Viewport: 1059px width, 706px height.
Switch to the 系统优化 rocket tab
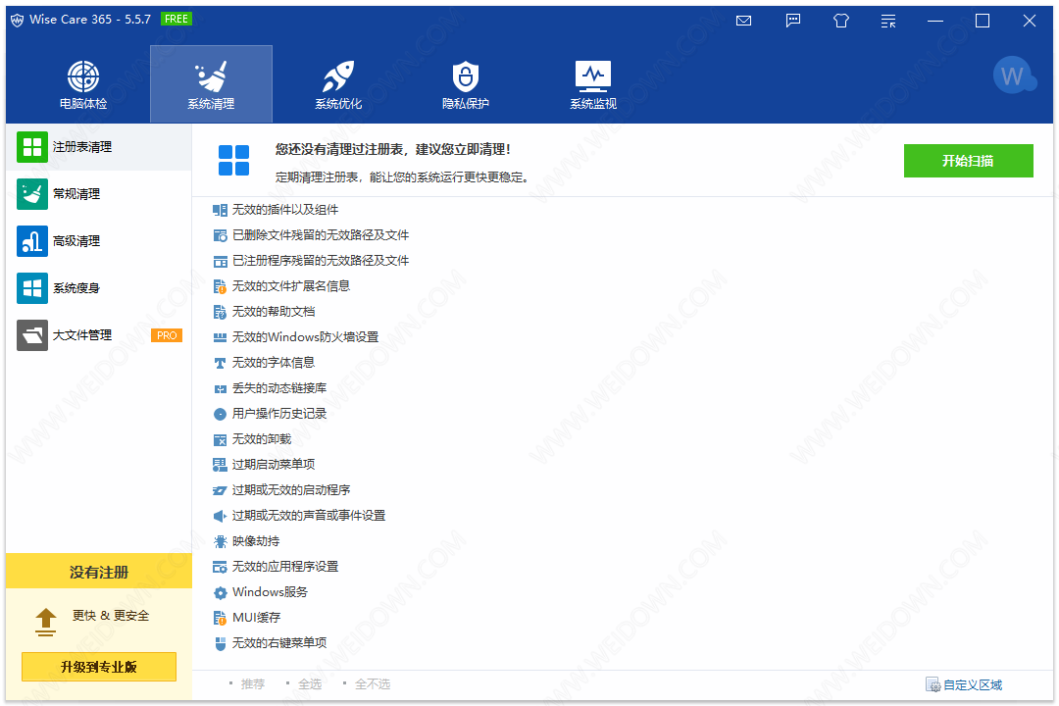pos(338,84)
